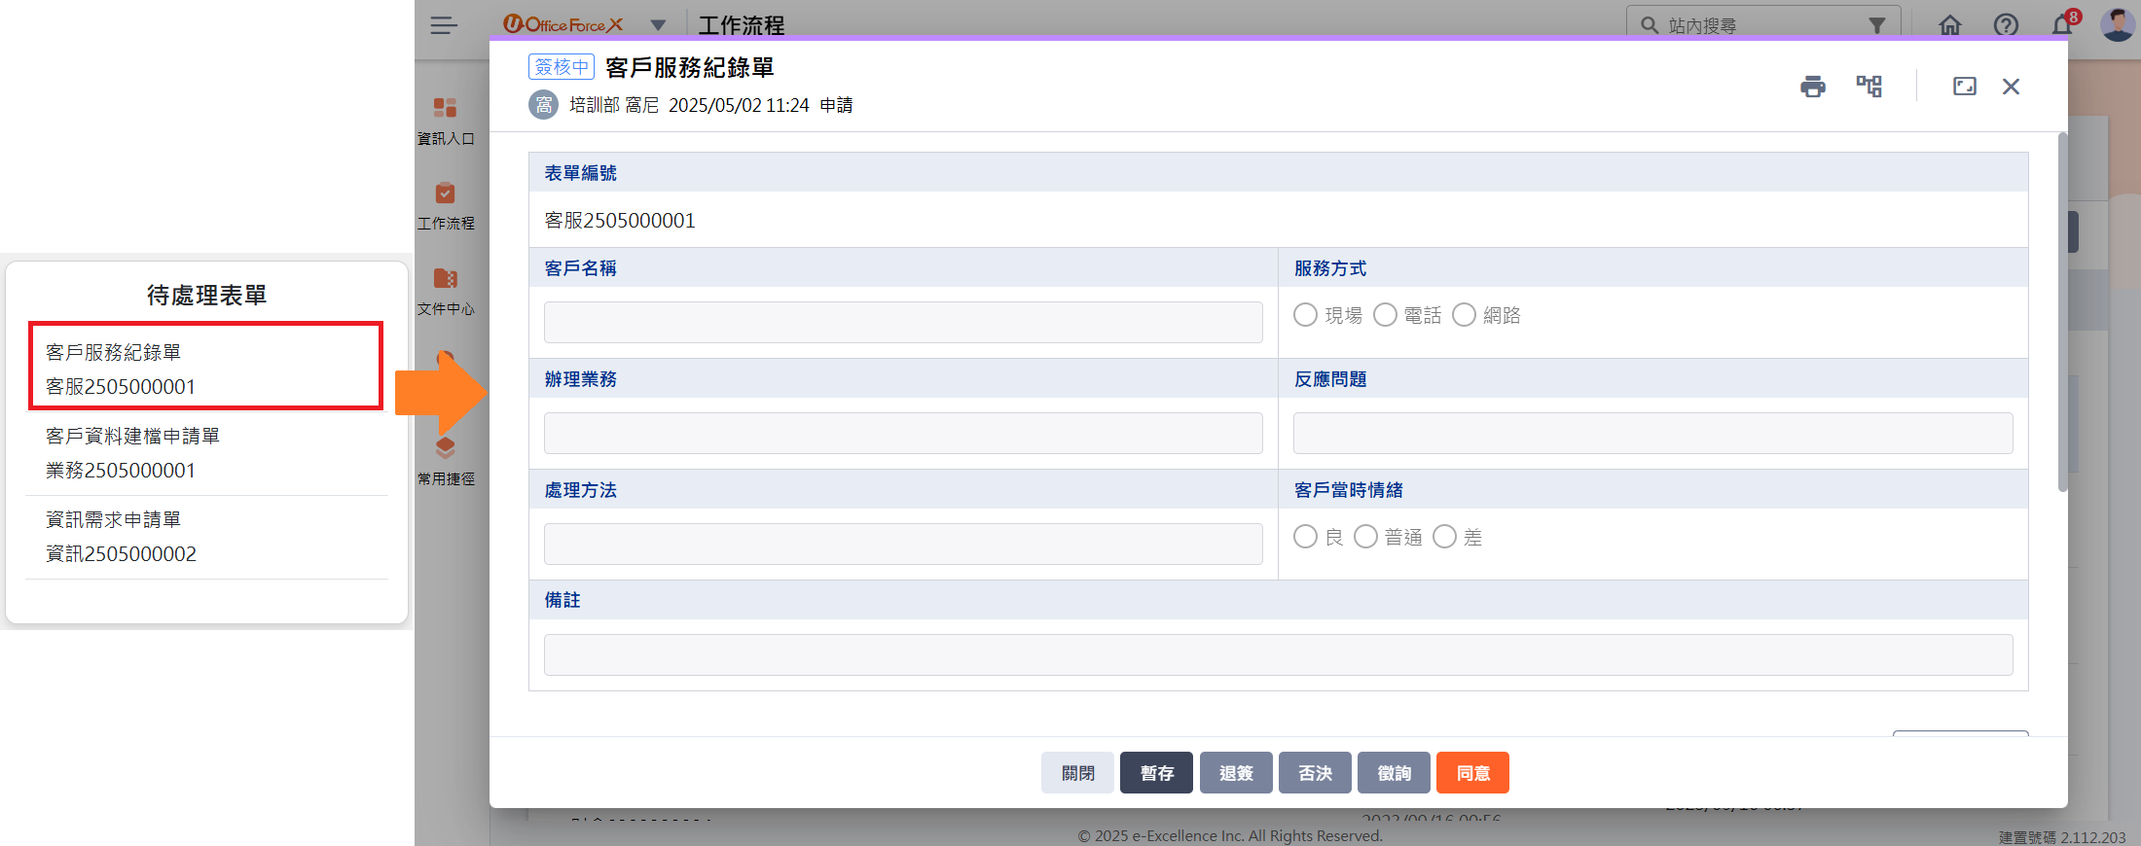Viewport: 2141px width, 846px height.
Task: Click the 暫存 button
Action: pos(1156,773)
